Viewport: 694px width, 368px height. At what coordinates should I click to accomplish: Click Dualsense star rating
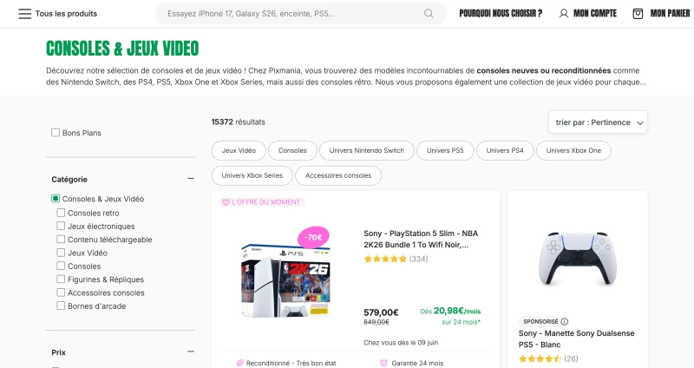coord(540,358)
